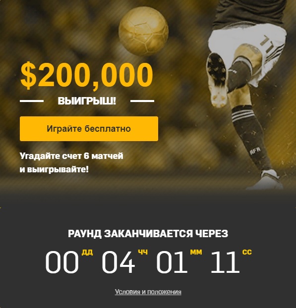
Task: Click the 'РАУНД ЗАКАНЧИВАЕТСЯ ЧЕРЕЗ' heading
Action: pos(148,234)
